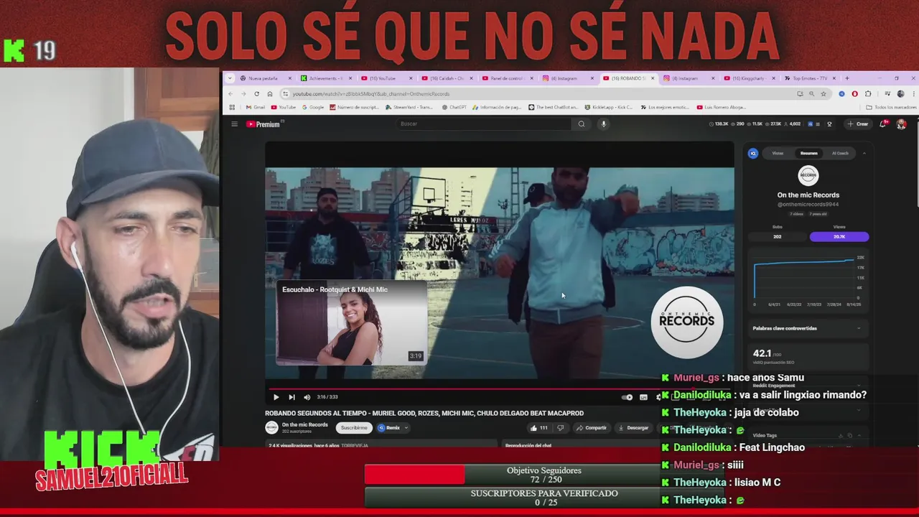Open the AI Coach tab in vidIQ
This screenshot has width=919, height=517.
(x=840, y=153)
